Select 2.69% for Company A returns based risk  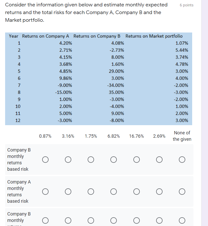[159, 191]
